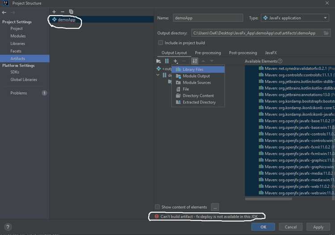Viewport: 335px width, 235px height.
Task: Select Maven org.controlsfx controlsfx 11.1.1
Action: tap(297, 75)
